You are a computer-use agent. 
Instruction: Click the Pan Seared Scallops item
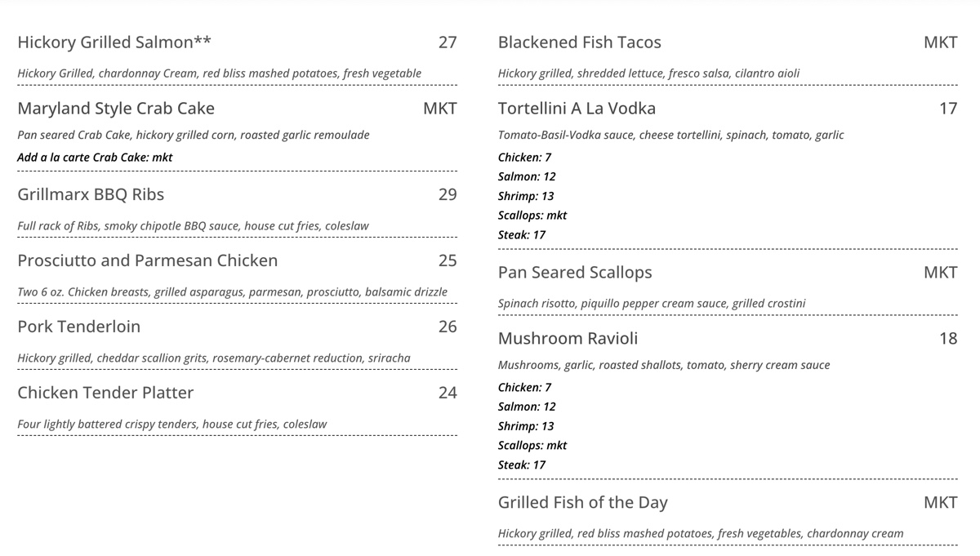coord(575,273)
